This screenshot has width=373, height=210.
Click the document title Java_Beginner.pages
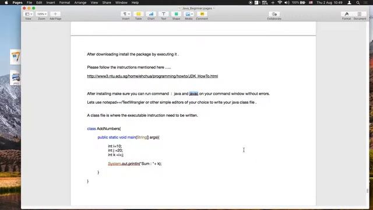(x=197, y=8)
